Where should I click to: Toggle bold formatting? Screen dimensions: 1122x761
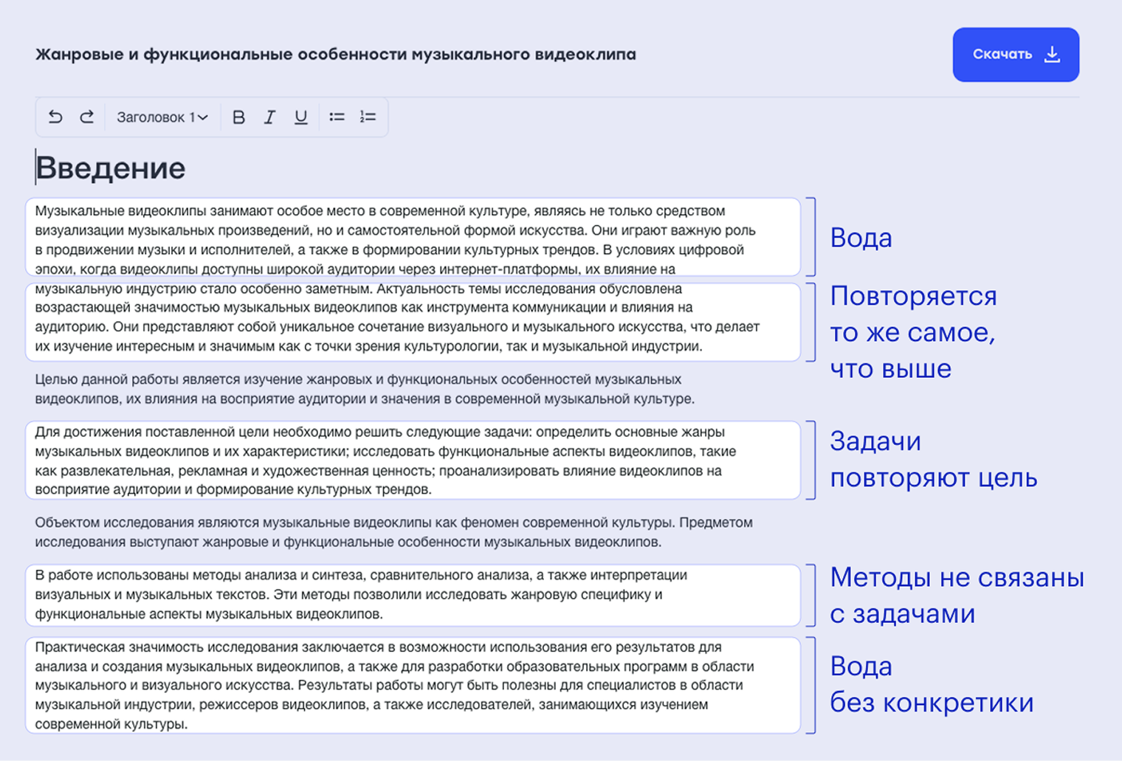[238, 117]
